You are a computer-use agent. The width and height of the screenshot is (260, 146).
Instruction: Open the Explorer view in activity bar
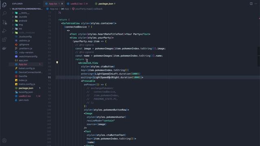point(4,4)
